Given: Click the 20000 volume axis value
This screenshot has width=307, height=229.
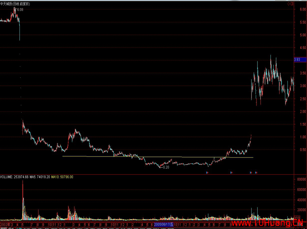Looking at the screenshot, I should click(x=301, y=210).
